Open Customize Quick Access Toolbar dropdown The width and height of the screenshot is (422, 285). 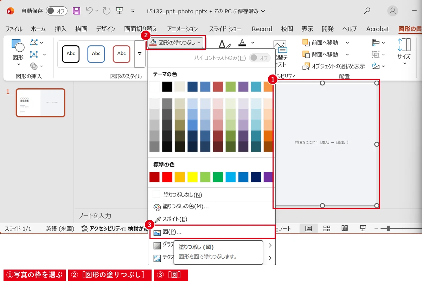[133, 11]
